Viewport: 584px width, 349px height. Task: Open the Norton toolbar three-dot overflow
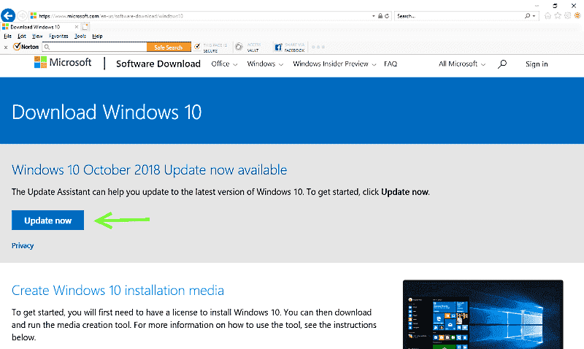(x=318, y=47)
